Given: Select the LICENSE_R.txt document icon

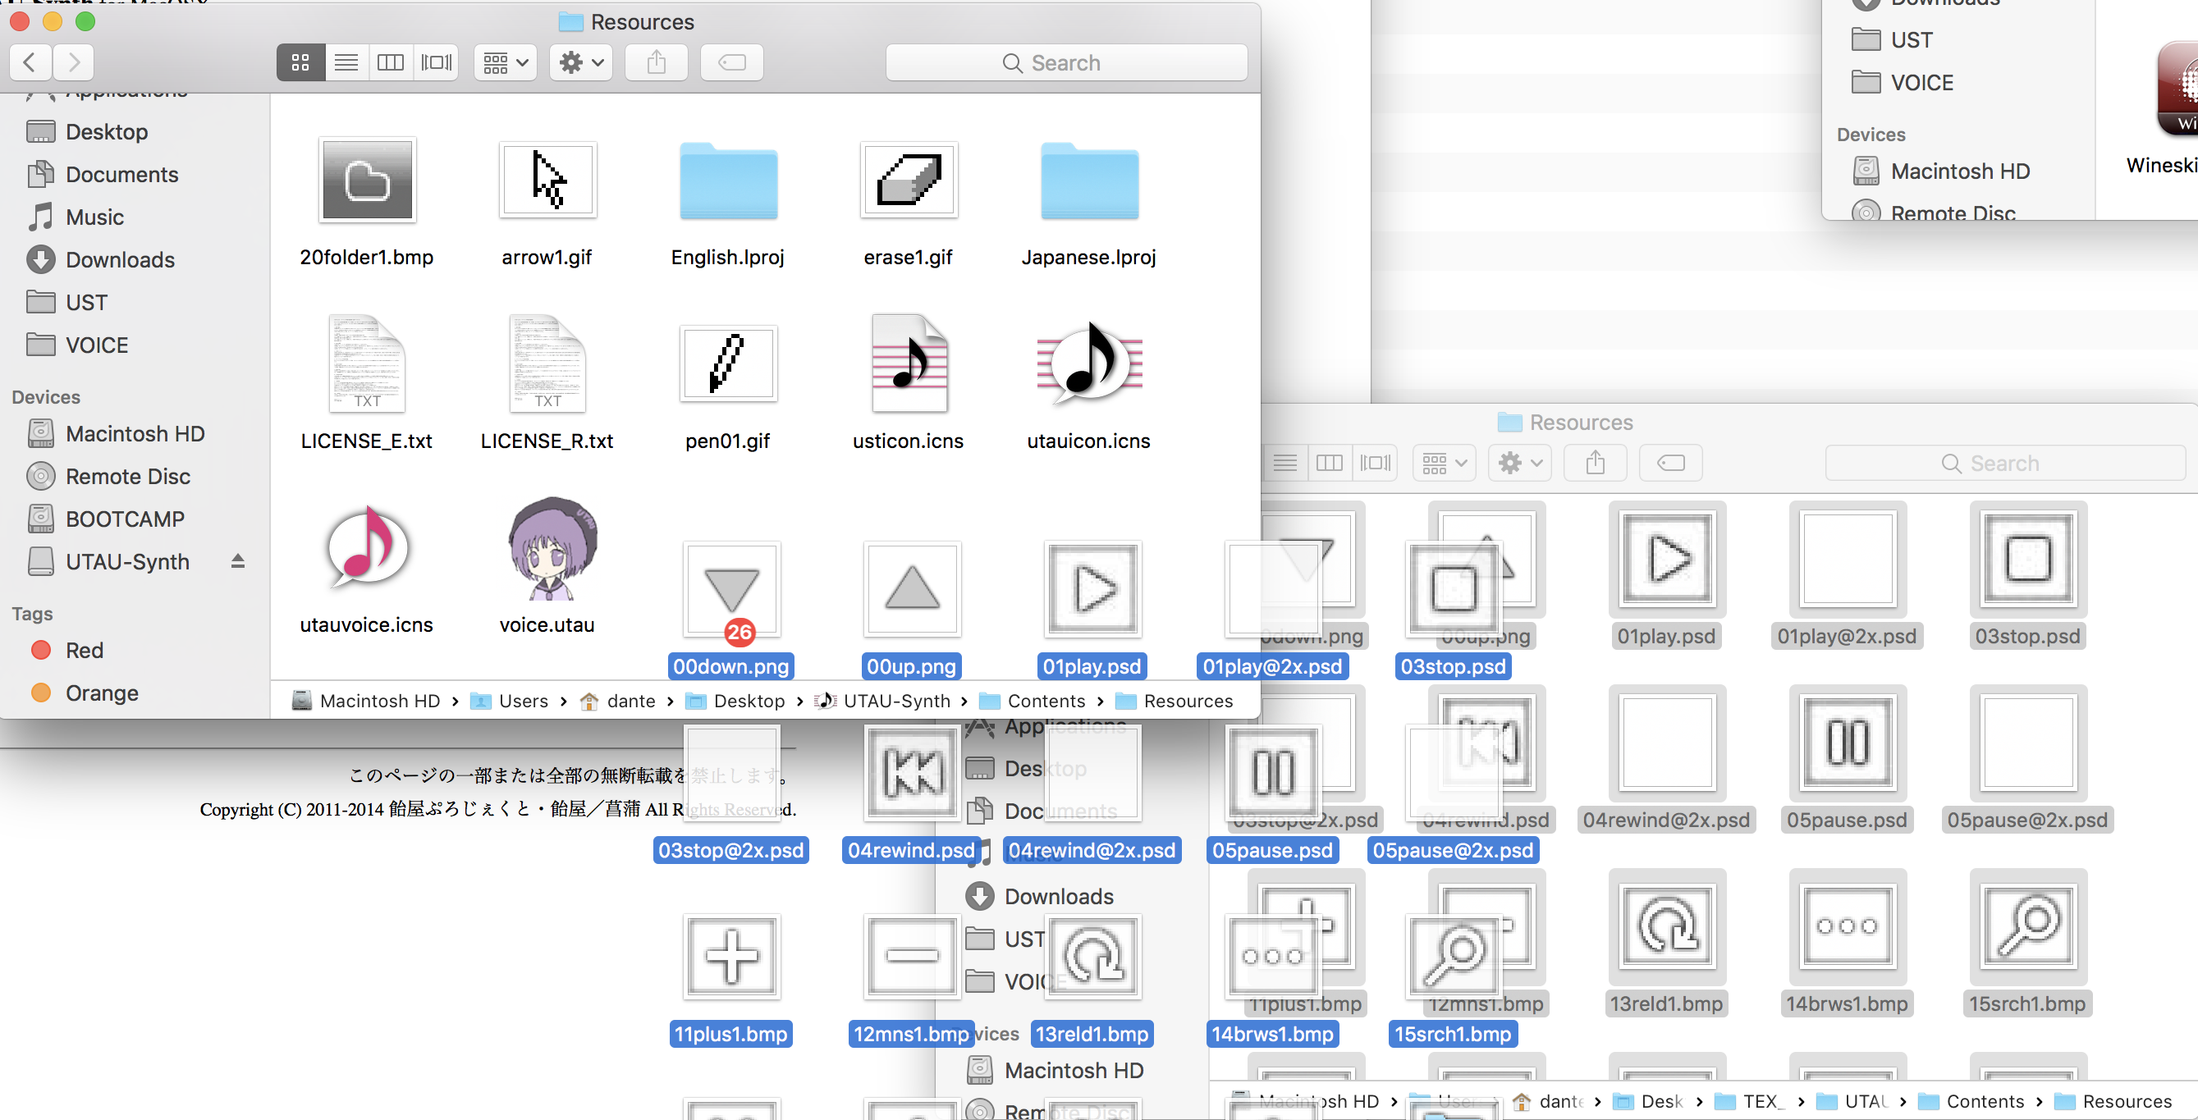Looking at the screenshot, I should pyautogui.click(x=547, y=364).
